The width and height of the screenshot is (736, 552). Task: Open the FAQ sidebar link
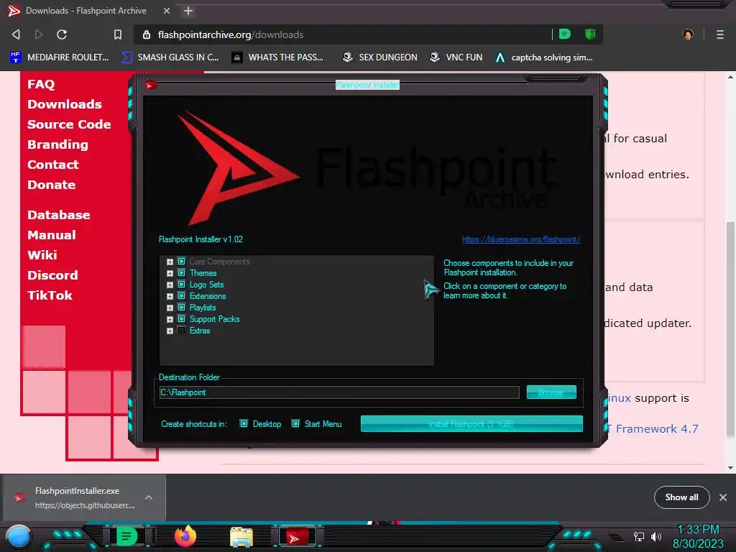[41, 84]
